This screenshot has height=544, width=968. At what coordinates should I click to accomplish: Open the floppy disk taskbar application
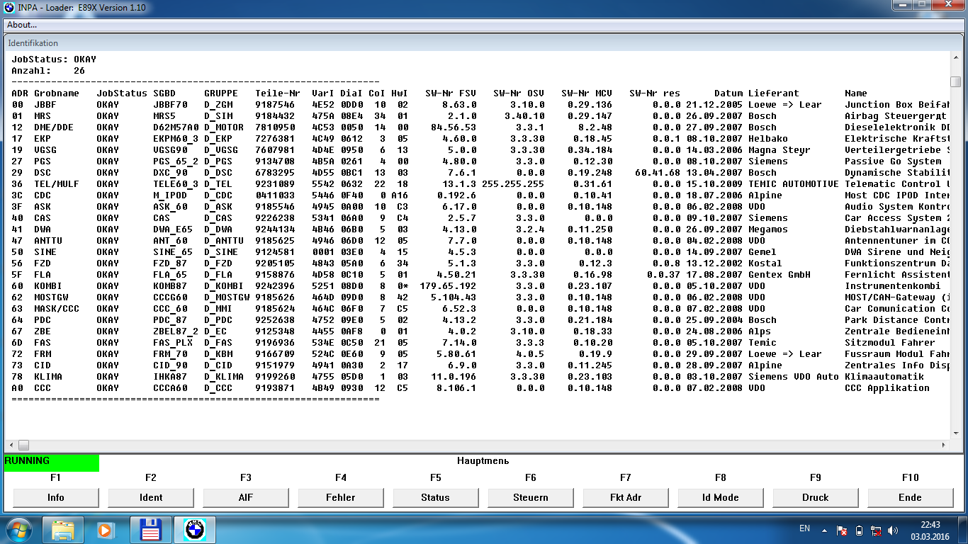[x=150, y=529]
